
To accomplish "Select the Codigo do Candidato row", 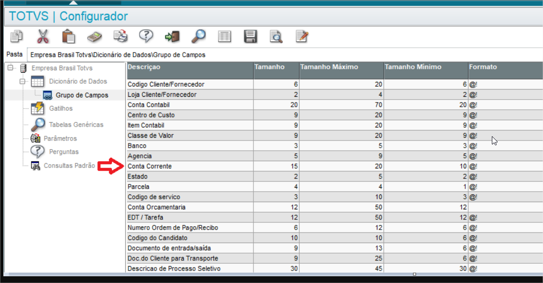I will click(335, 238).
